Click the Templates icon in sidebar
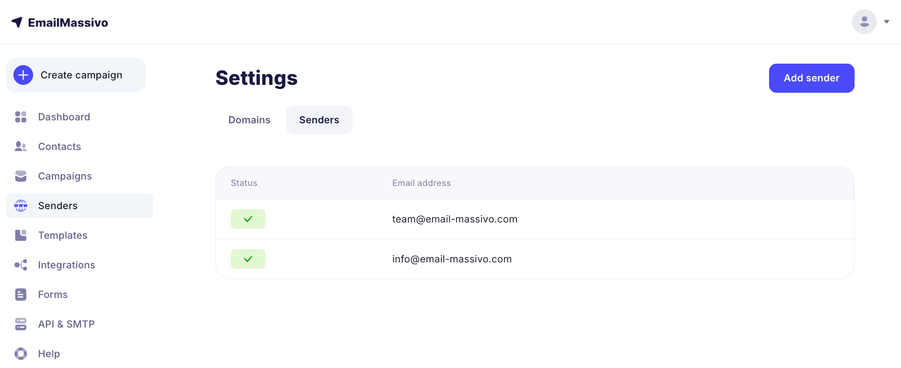Screen dimensions: 901x368 [x=21, y=235]
